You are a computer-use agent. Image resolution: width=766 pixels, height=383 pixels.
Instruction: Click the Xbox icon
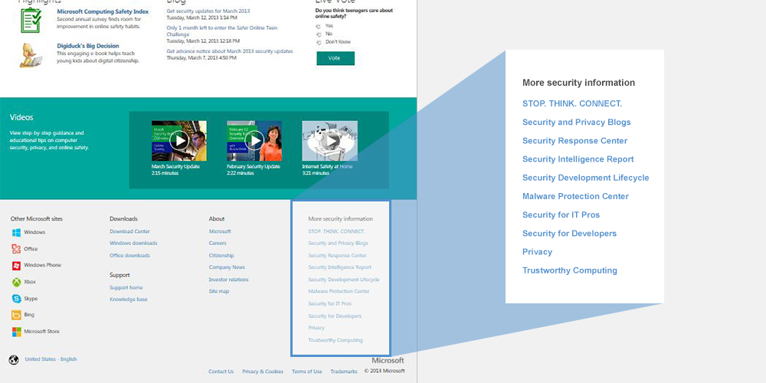coord(17,282)
